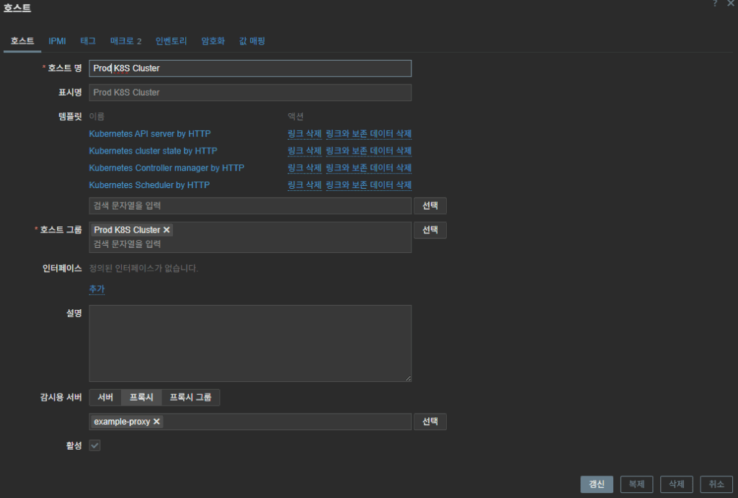Screen dimensions: 738x498
Task: Remove example-proxy tag with its X
Action: pyautogui.click(x=156, y=422)
